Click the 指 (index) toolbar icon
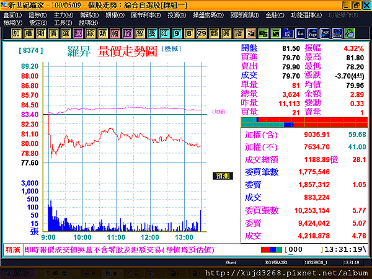Screen dimensions: 372x279 tap(239, 33)
